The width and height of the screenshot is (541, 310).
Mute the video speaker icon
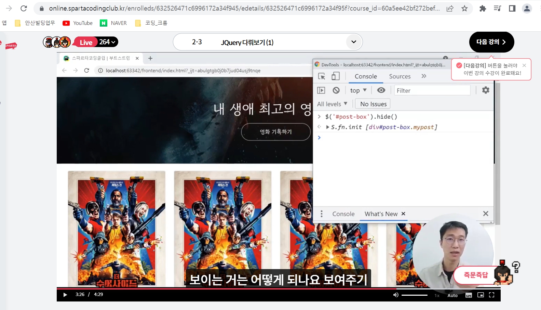coord(395,295)
